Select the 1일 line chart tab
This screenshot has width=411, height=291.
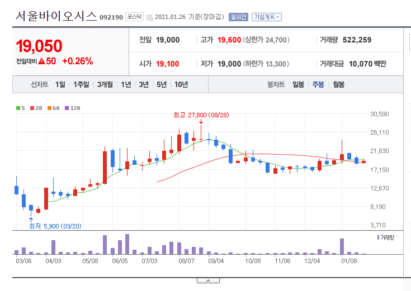[60, 84]
